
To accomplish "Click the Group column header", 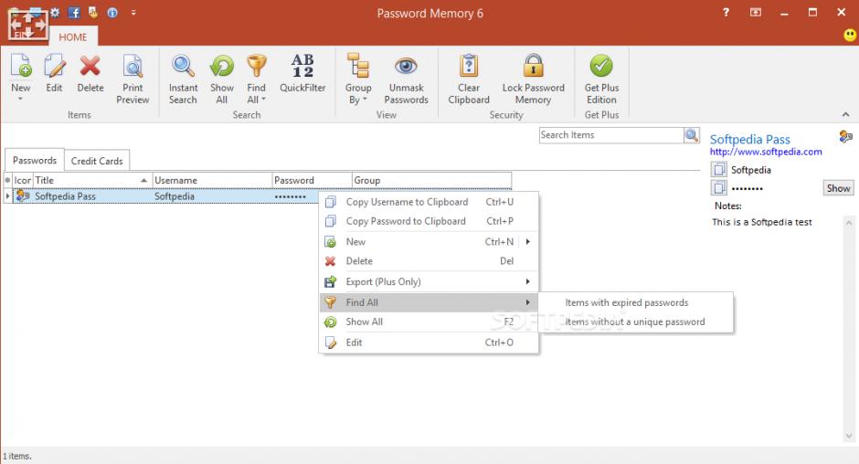I will [x=431, y=180].
